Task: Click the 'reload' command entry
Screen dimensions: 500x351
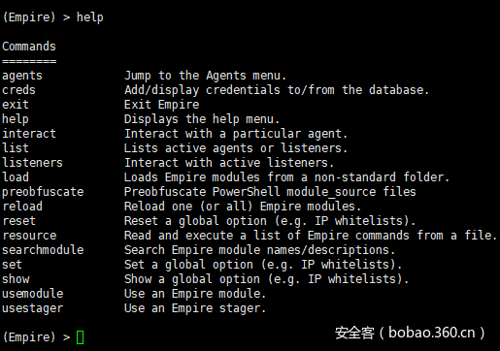Action: (x=22, y=207)
